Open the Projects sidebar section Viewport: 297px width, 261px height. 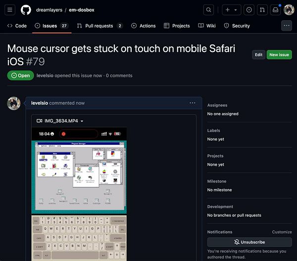click(x=215, y=156)
